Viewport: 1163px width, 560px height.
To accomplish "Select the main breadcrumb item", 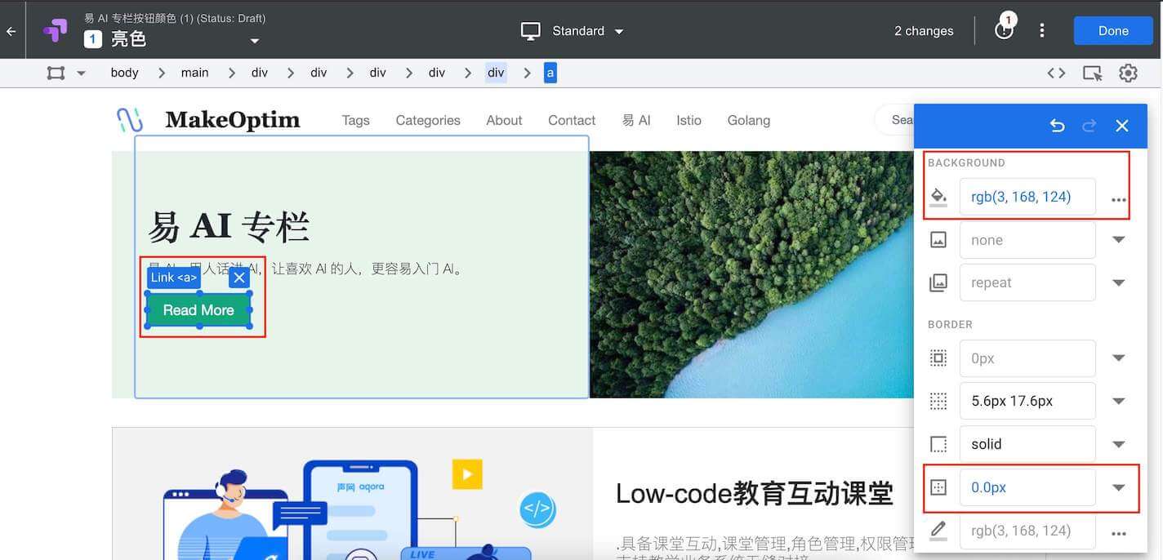I will [194, 73].
